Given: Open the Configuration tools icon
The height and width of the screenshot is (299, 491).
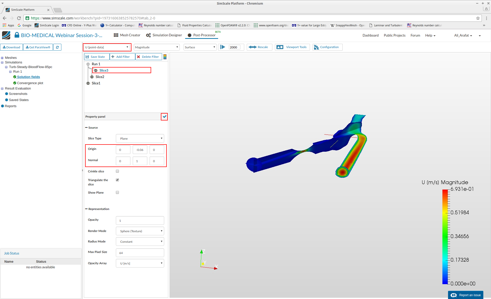Looking at the screenshot, I should point(316,47).
